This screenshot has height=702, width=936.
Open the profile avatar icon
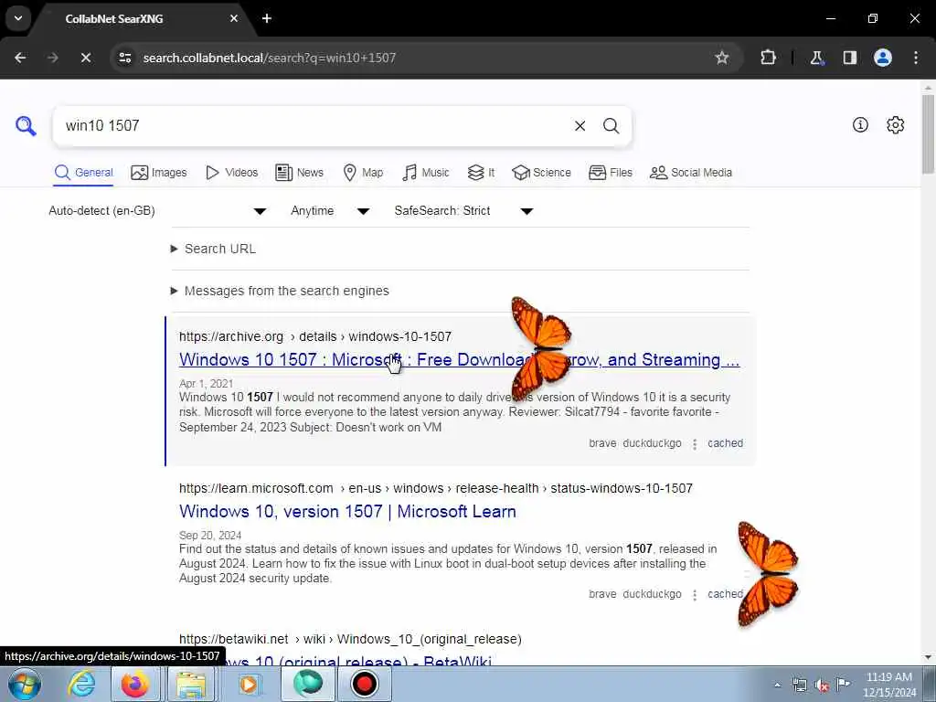tap(883, 58)
